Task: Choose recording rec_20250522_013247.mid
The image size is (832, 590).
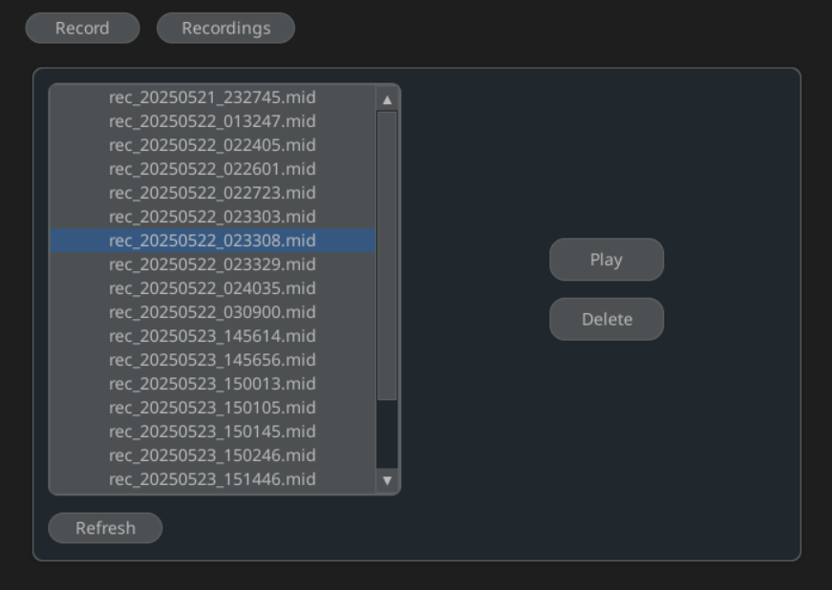Action: point(212,121)
